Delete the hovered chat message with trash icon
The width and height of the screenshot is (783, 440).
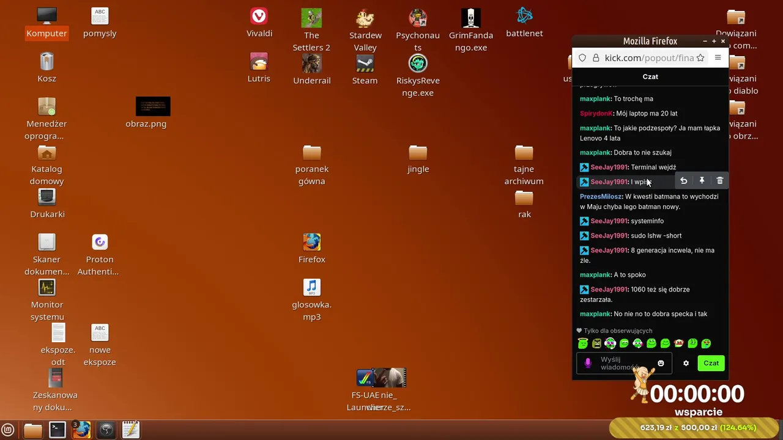click(720, 181)
